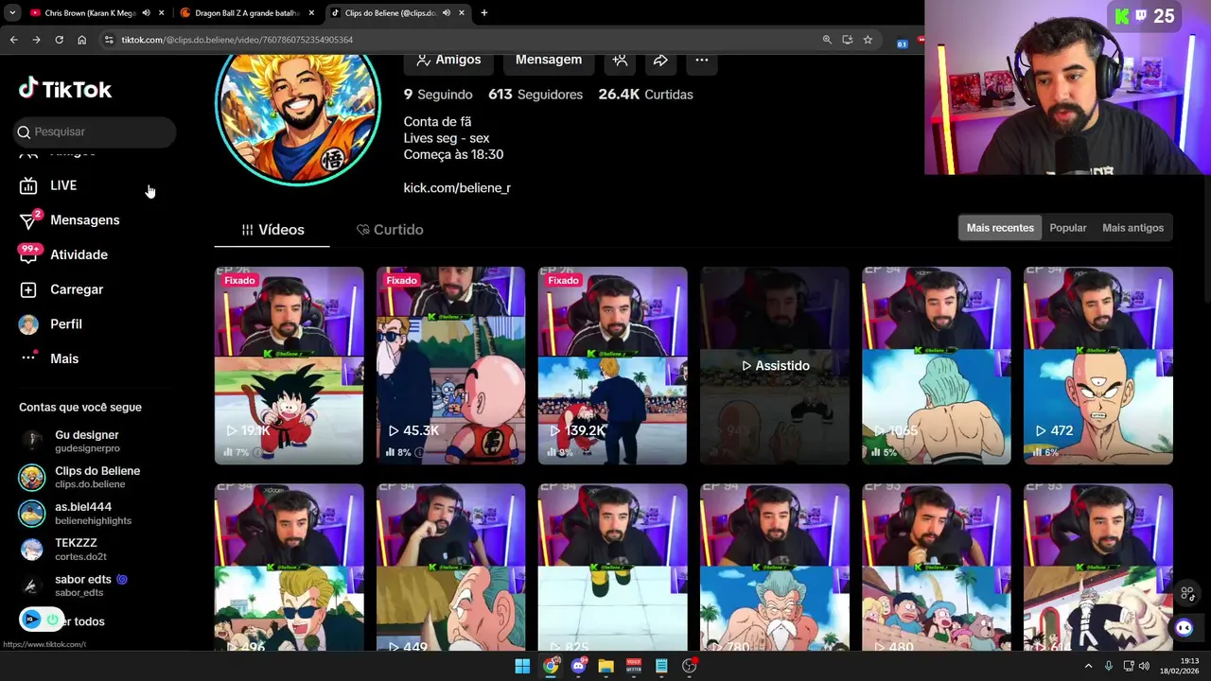This screenshot has width=1211, height=681.
Task: Click the share arrow icon on profile
Action: click(660, 60)
